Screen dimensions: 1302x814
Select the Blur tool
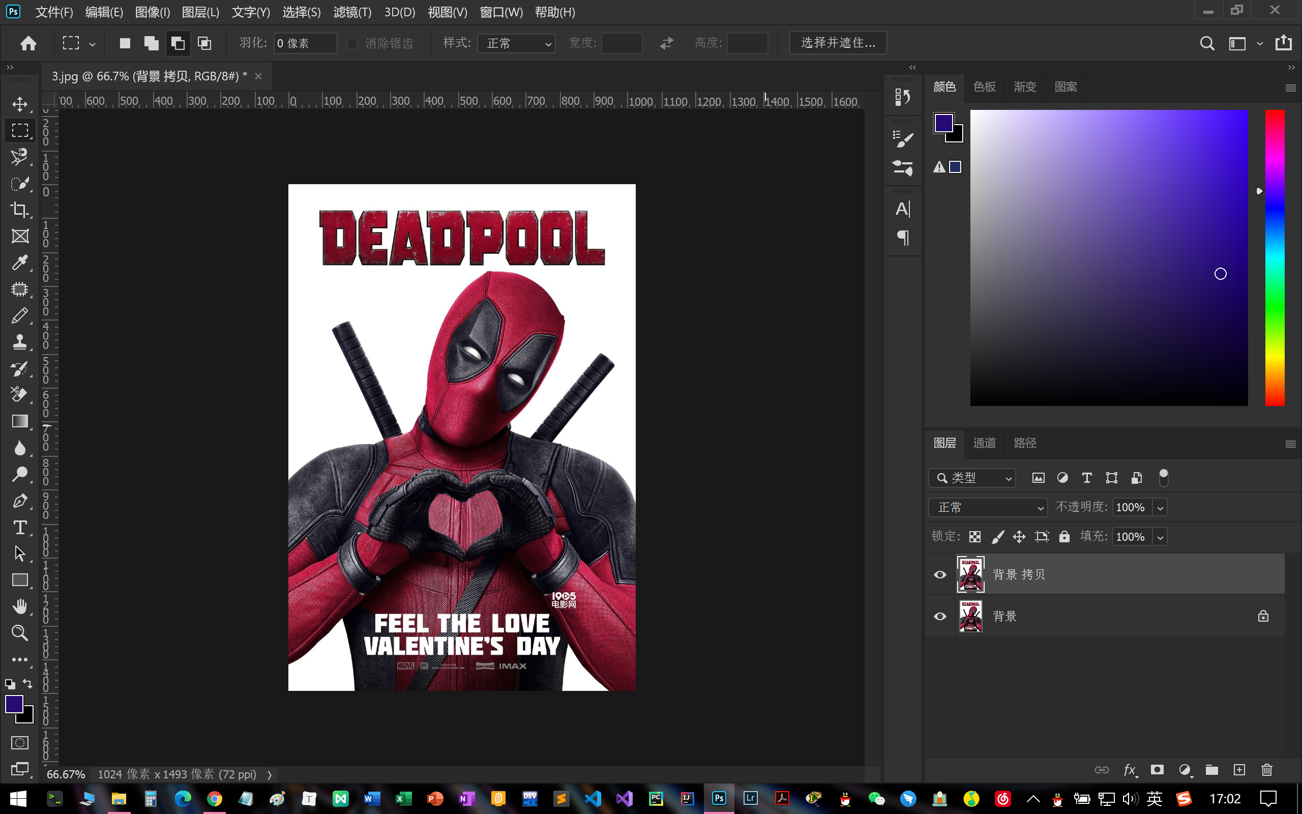pyautogui.click(x=20, y=447)
